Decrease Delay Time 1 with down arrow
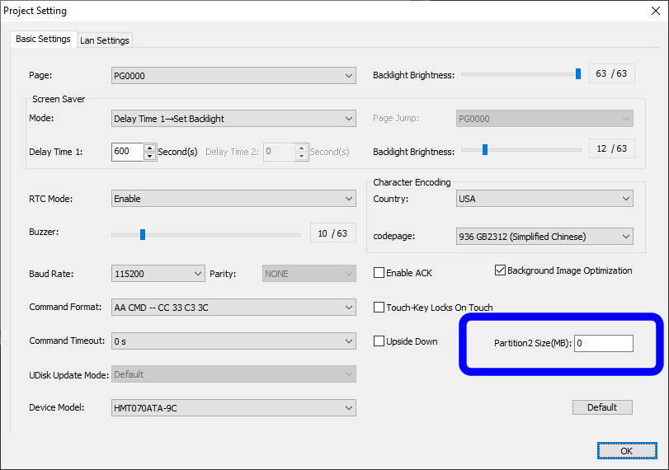This screenshot has height=470, width=669. coord(149,156)
